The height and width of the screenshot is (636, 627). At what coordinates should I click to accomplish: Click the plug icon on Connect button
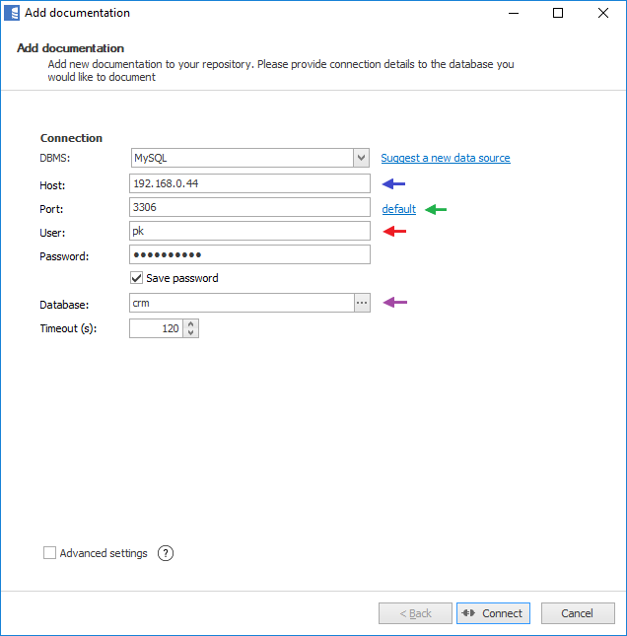467,613
